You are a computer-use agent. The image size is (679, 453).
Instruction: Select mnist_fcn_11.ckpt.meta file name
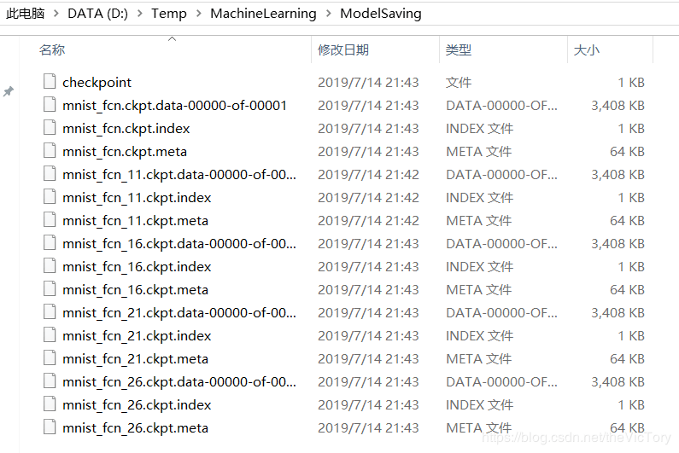[135, 221]
